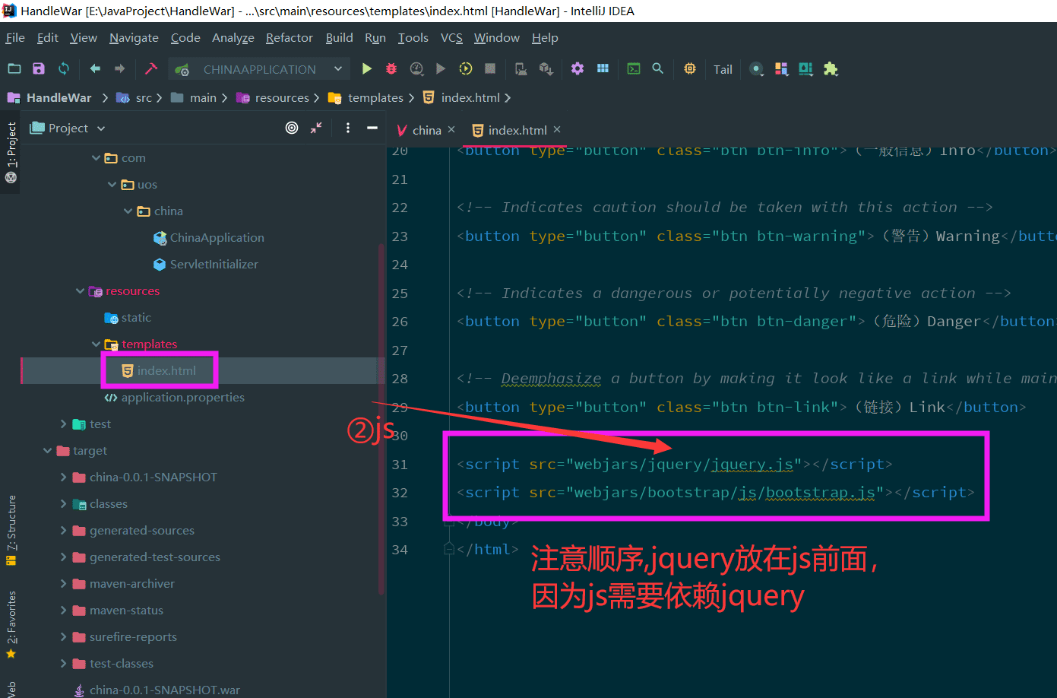Open the Tools menu
1057x698 pixels.
point(413,37)
